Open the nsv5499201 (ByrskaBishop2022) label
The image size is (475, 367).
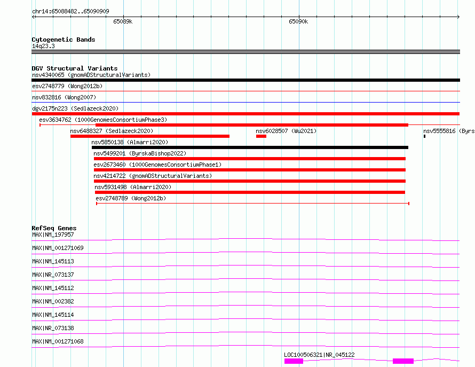140,153
